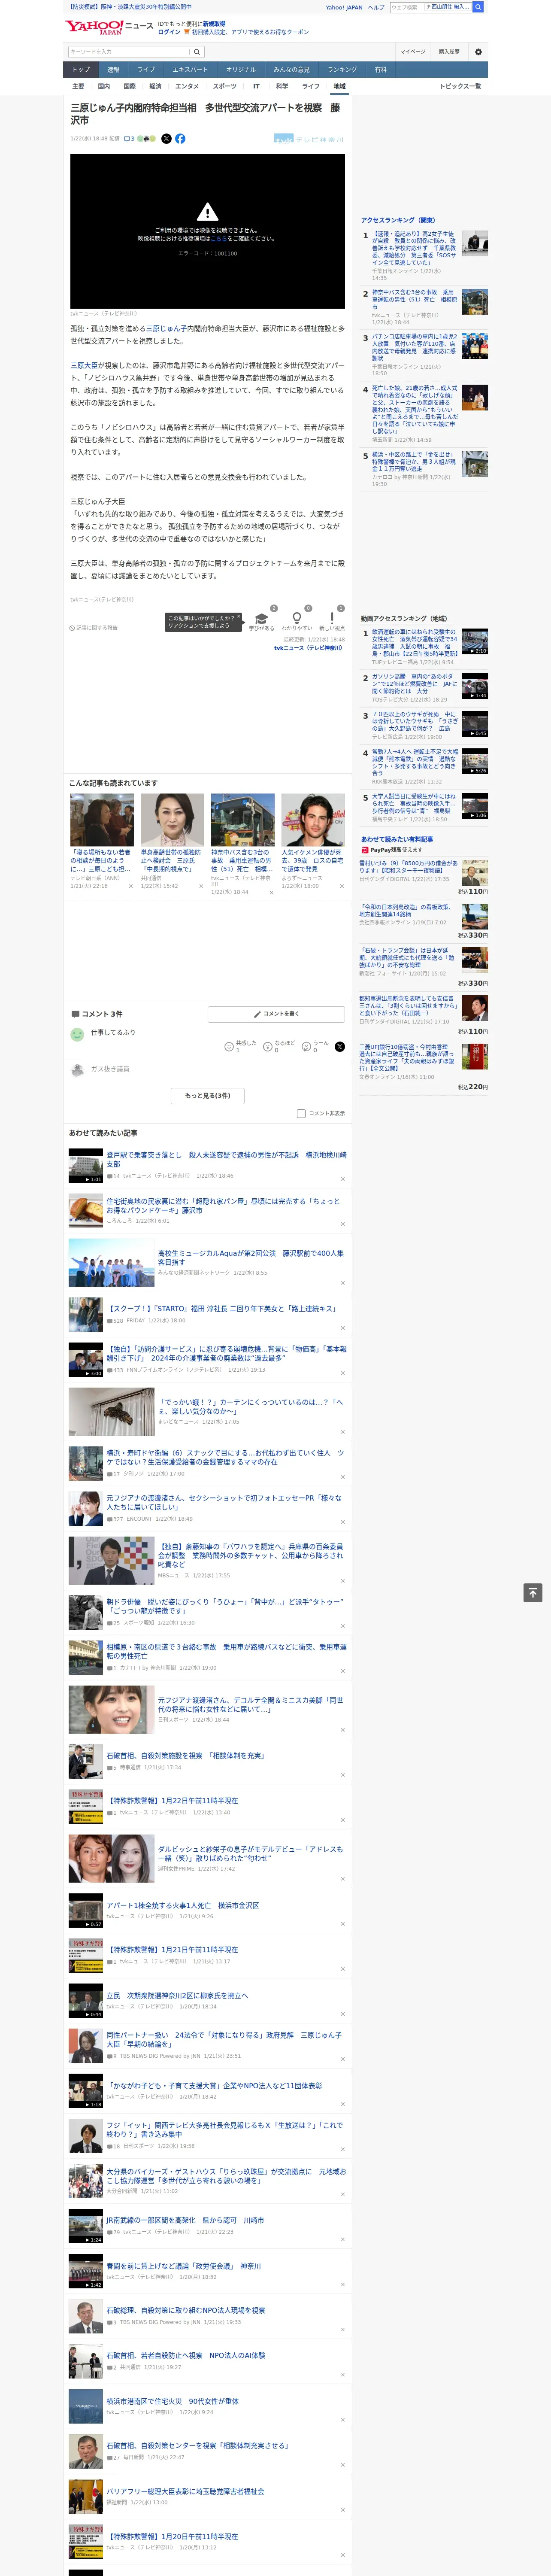Image resolution: width=551 pixels, height=2576 pixels.
Task: Open thumbnail of 神奈中バス含む3台の事故 recommended article
Action: point(242,820)
